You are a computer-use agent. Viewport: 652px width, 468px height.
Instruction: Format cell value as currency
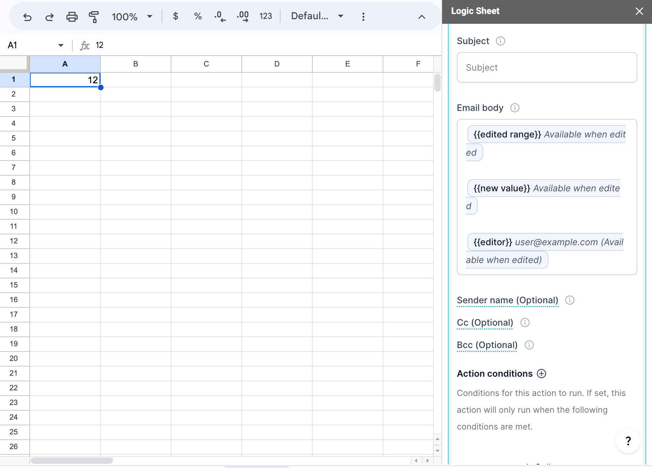pyautogui.click(x=176, y=16)
